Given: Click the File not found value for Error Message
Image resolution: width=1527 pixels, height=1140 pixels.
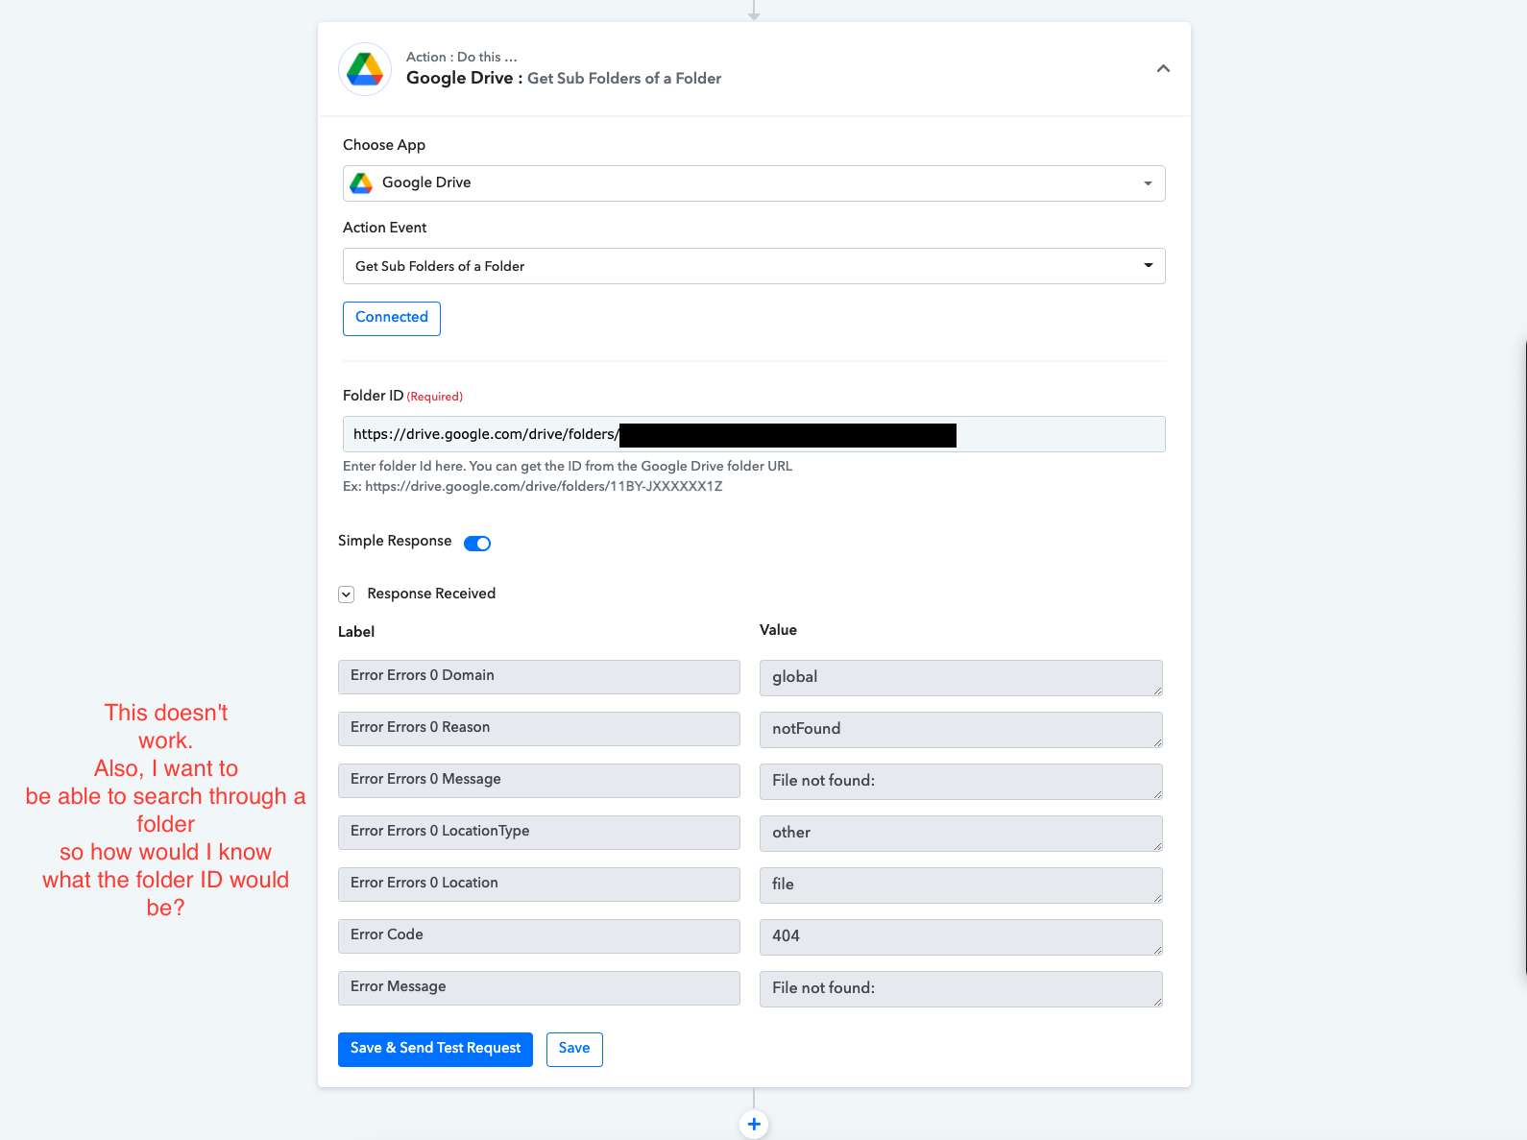Looking at the screenshot, I should pos(961,988).
